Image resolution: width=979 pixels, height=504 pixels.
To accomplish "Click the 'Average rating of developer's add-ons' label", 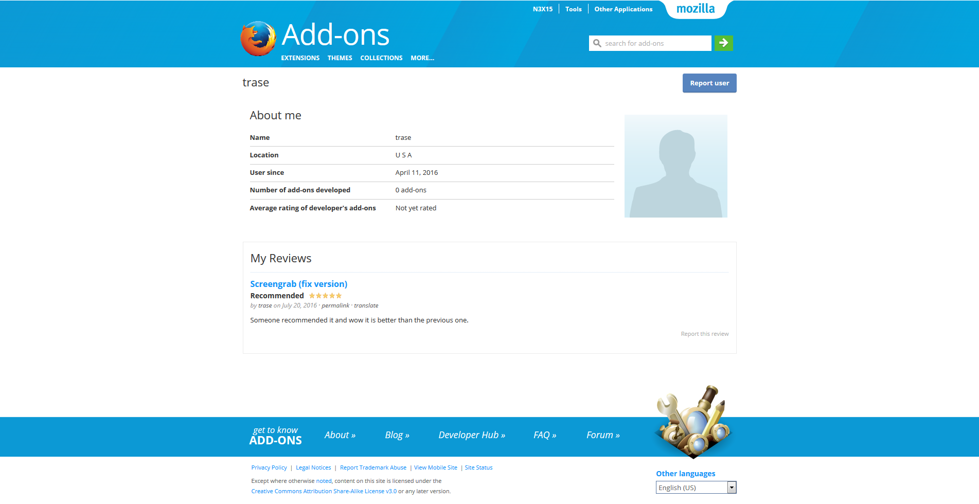I will (x=313, y=208).
